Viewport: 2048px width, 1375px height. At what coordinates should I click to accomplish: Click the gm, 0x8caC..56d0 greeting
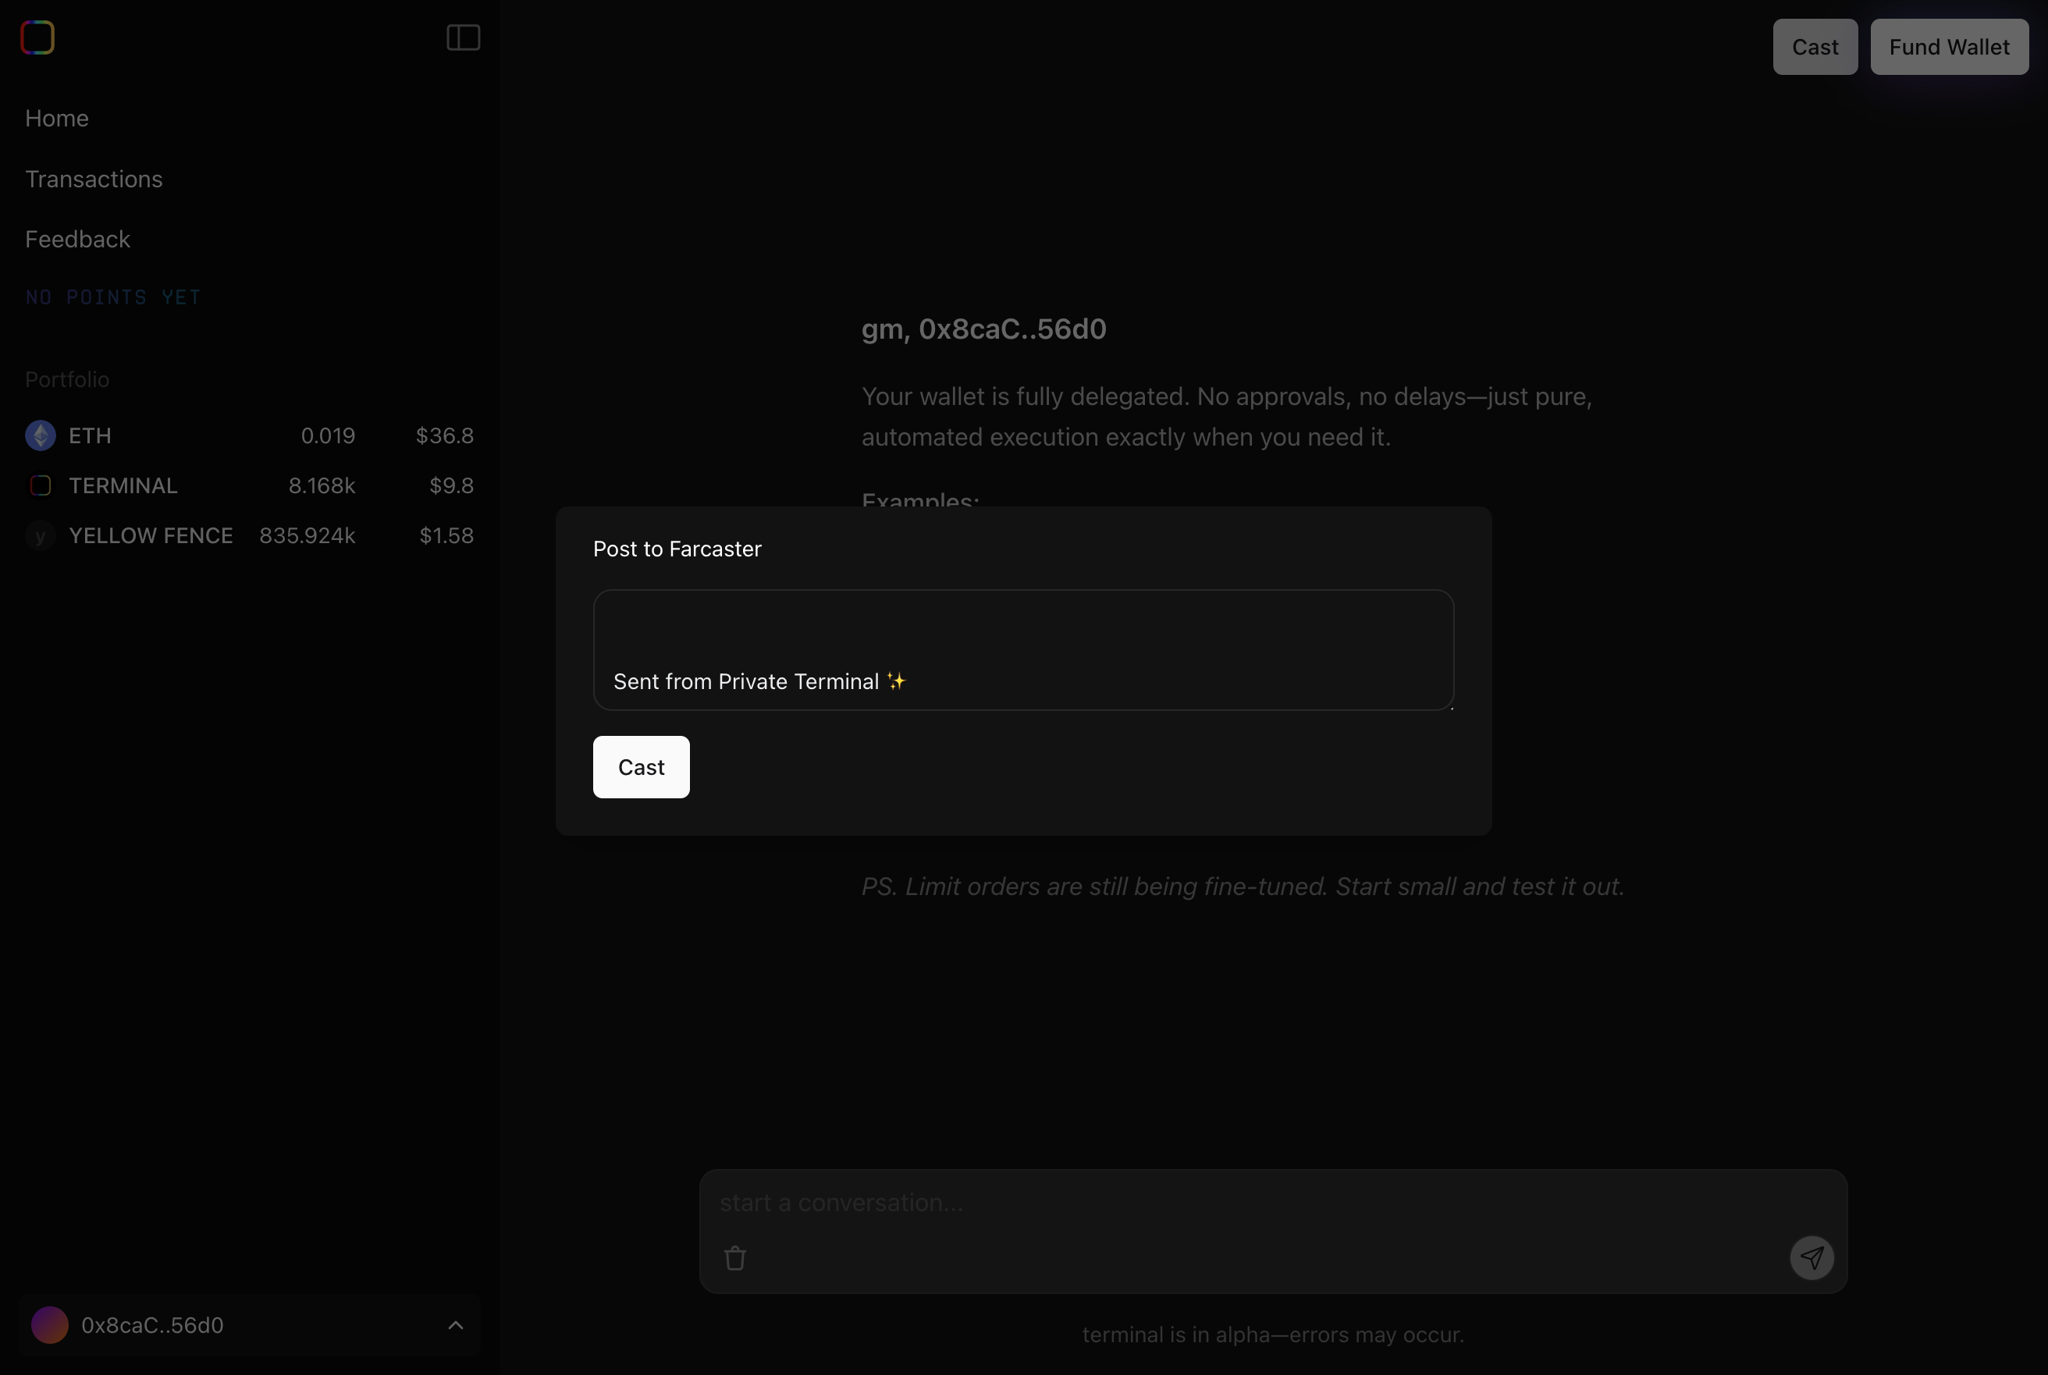tap(984, 330)
